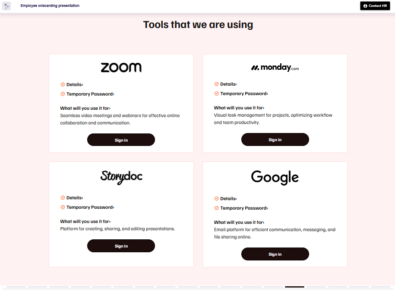This screenshot has height=291, width=395.
Task: Sign in to Google
Action: (x=275, y=254)
